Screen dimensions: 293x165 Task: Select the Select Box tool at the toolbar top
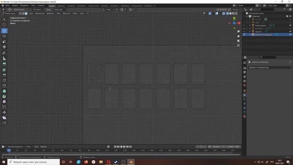(4, 19)
